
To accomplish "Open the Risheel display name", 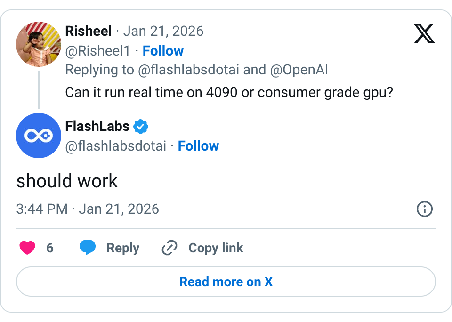I will tap(89, 32).
